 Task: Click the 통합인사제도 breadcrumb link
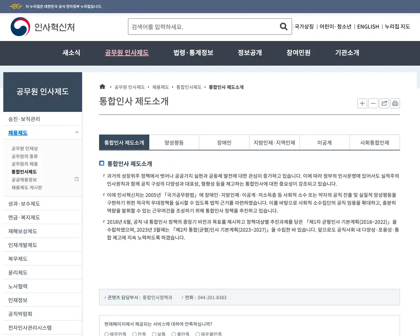pyautogui.click(x=189, y=87)
